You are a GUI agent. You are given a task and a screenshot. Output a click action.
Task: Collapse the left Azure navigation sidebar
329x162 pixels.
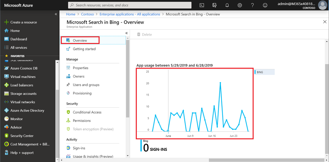pos(56,14)
